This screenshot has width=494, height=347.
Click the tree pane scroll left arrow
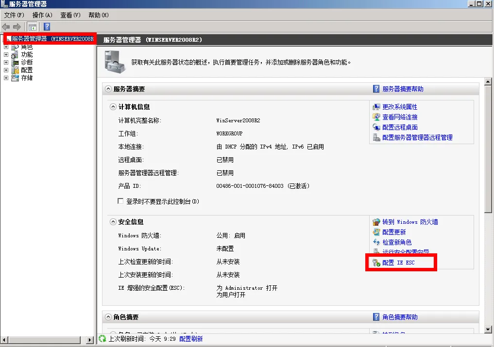click(x=4, y=340)
